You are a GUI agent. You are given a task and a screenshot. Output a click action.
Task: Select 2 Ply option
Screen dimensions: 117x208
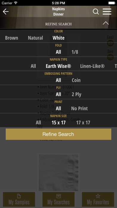pyautogui.click(x=76, y=94)
